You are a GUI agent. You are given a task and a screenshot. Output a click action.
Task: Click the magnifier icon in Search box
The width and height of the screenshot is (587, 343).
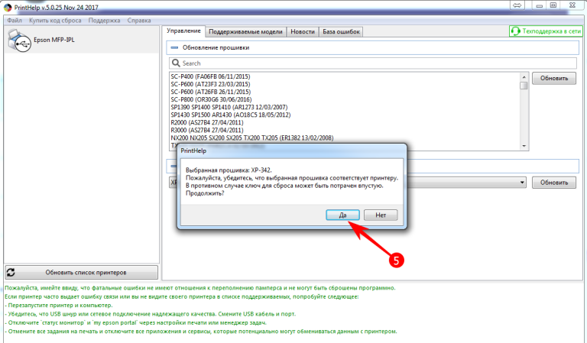(176, 63)
